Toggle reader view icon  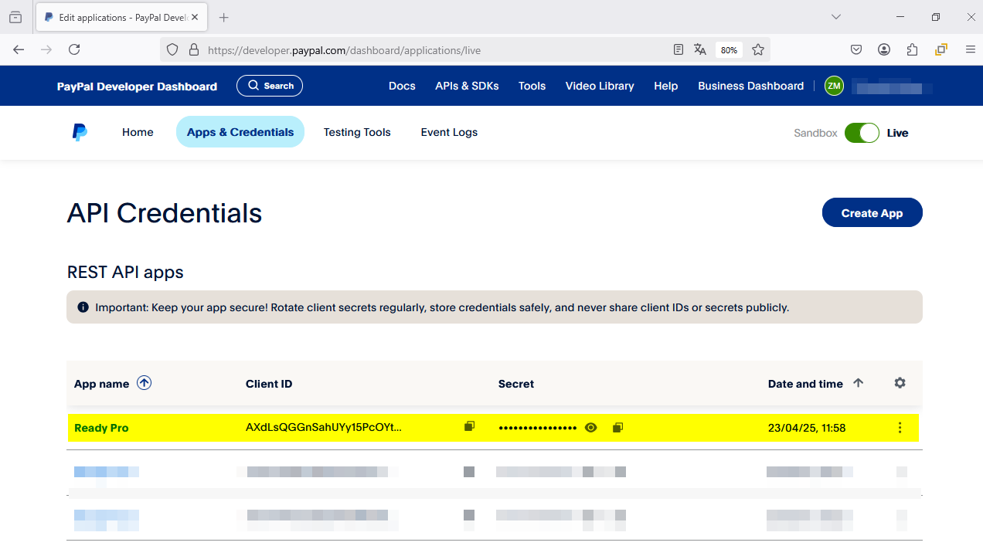679,49
